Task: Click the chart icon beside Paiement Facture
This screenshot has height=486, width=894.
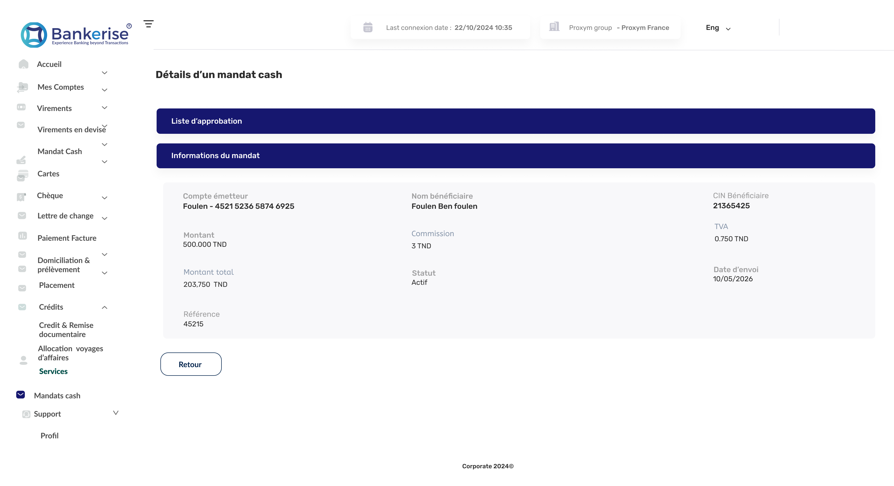Action: [x=22, y=236]
